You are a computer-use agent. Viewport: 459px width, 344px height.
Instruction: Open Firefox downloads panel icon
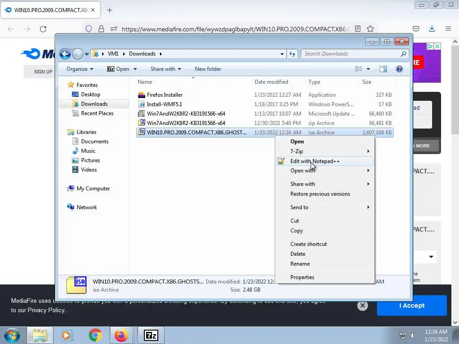(x=432, y=29)
